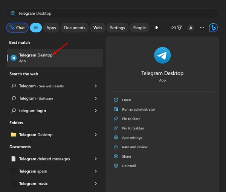Image resolution: width=226 pixels, height=192 pixels.
Task: Click the Bing icon at top right
Action: 213,27
